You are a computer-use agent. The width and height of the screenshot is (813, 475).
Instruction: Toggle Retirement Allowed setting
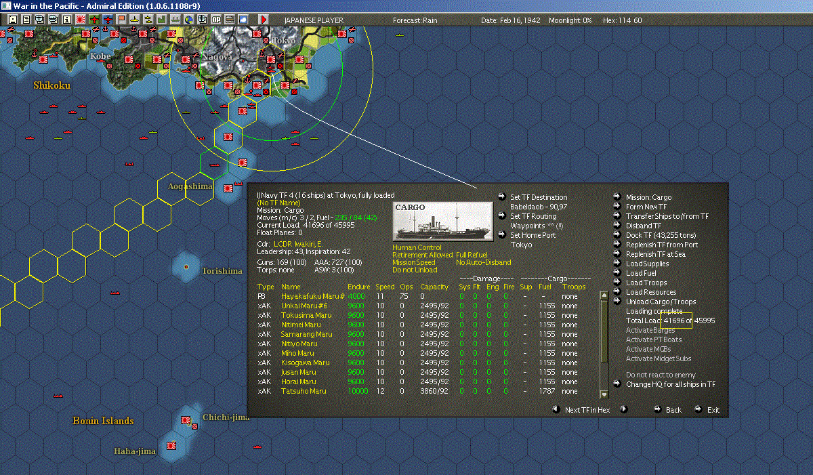point(421,255)
